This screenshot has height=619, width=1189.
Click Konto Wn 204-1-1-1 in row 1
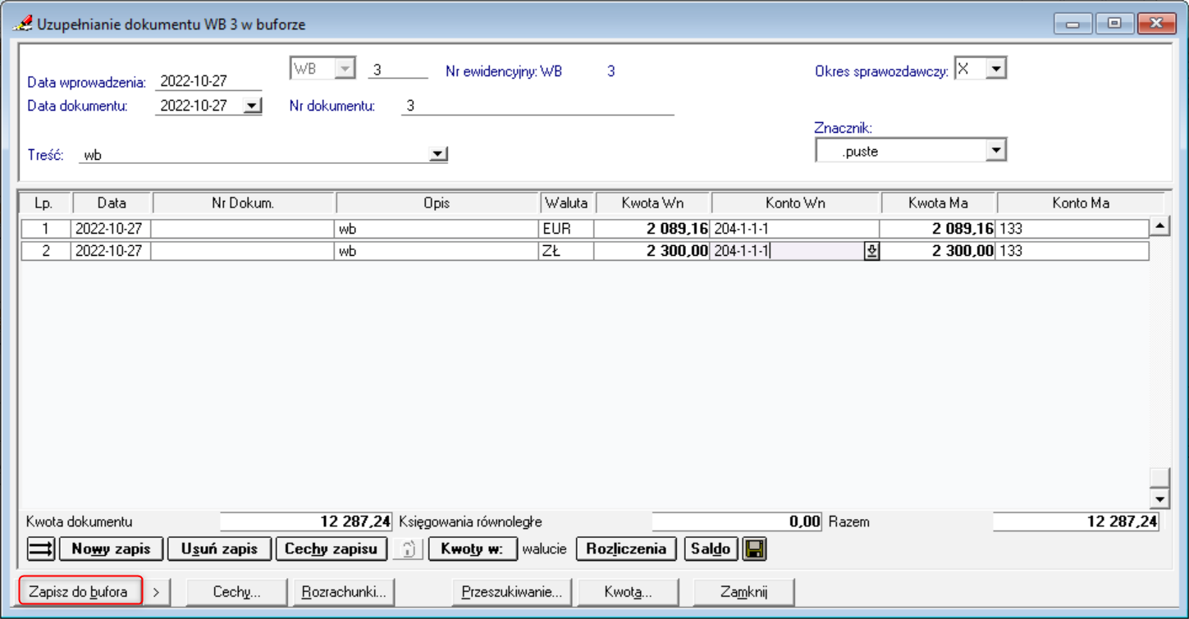pos(794,229)
